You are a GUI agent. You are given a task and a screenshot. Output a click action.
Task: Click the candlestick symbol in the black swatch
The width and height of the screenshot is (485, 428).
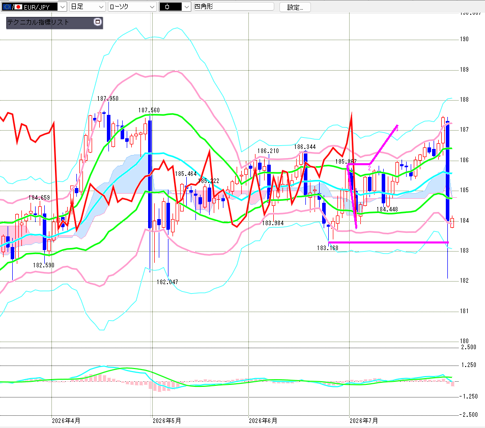point(167,7)
